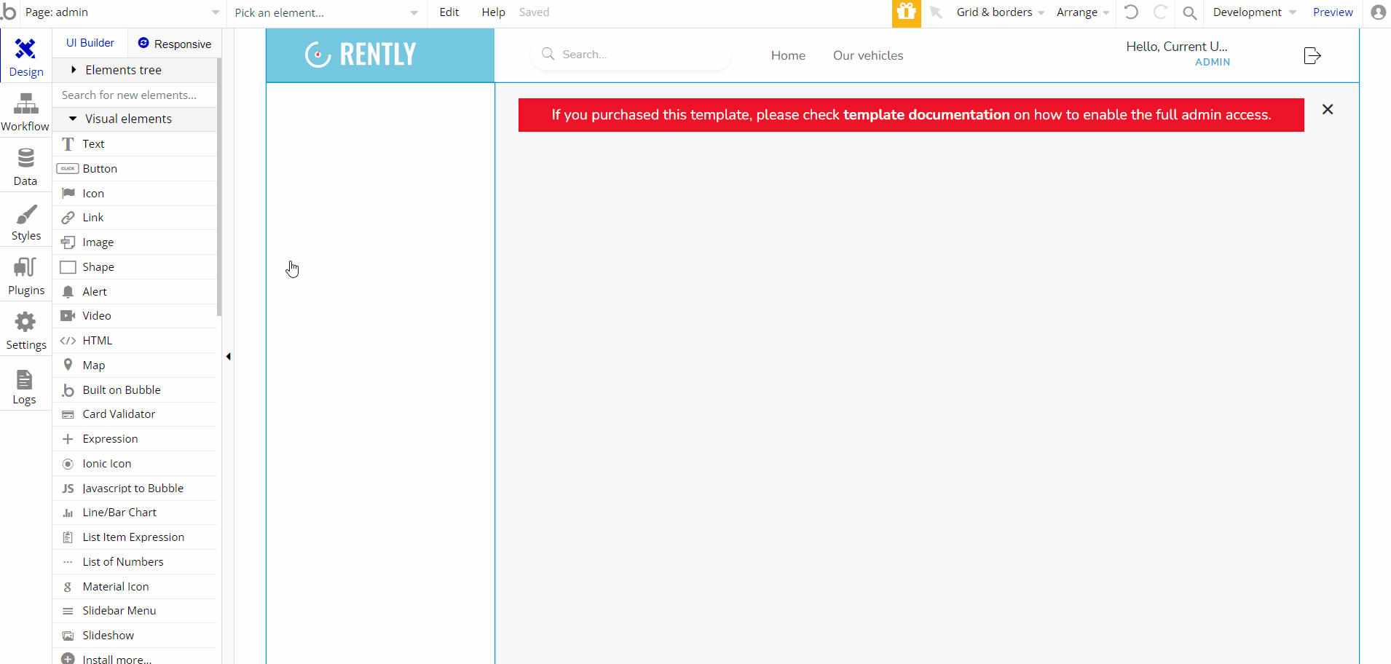The image size is (1391, 664).
Task: Open the Arrange dropdown
Action: tap(1083, 12)
